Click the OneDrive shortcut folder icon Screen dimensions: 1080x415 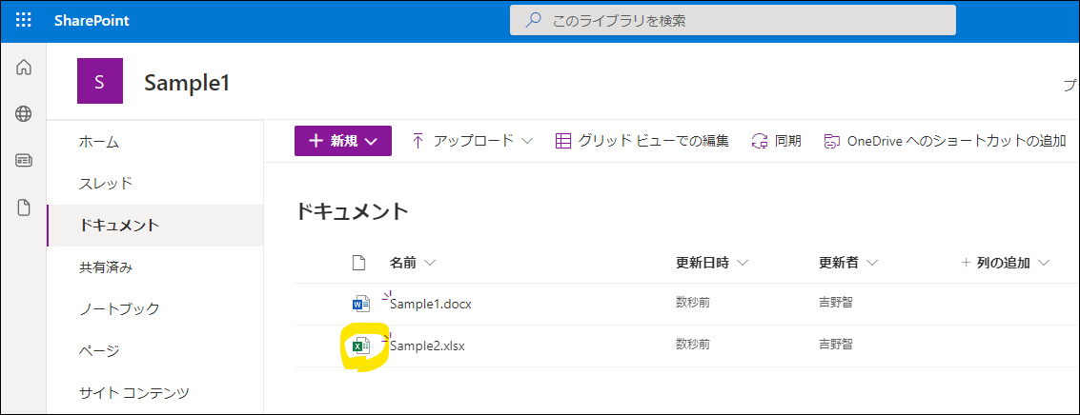(832, 142)
